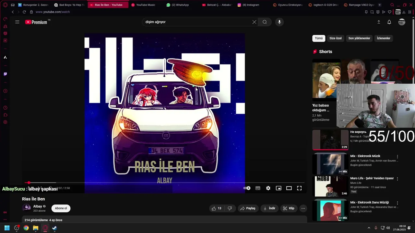This screenshot has height=233, width=415.
Task: Open the YouTube upload/create button
Action: point(379,22)
